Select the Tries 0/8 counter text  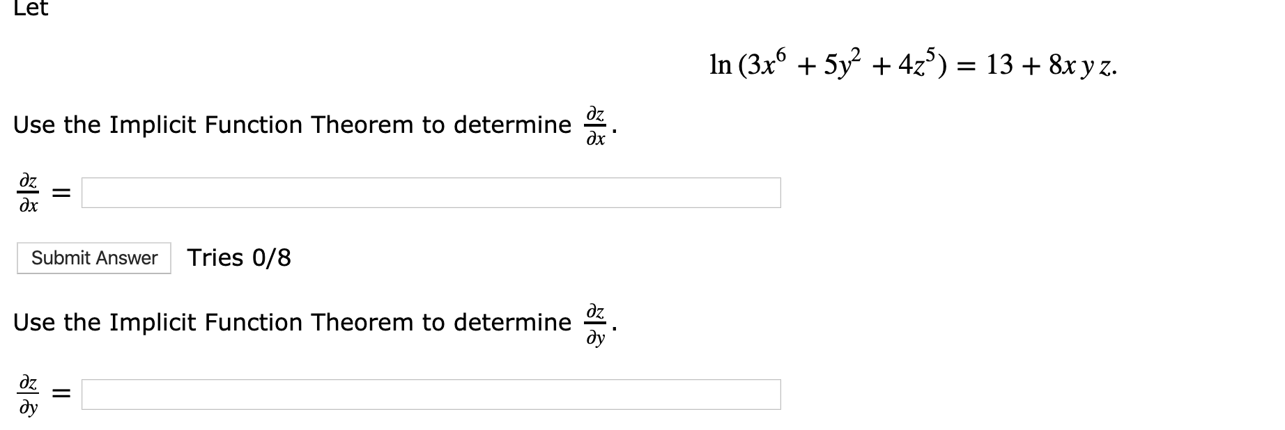tap(238, 258)
